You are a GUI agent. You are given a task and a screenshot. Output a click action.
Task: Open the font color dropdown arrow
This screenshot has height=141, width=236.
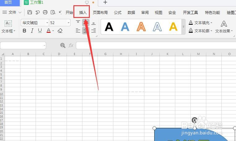coord(53,31)
